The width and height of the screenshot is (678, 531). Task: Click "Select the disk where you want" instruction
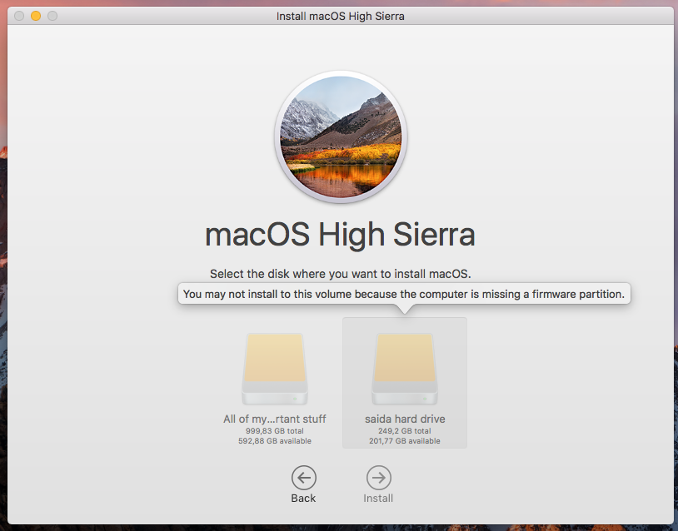[341, 274]
